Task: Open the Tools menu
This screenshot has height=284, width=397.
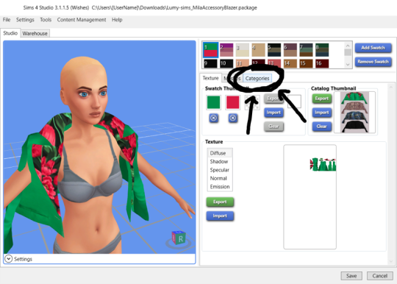Action: click(x=46, y=20)
